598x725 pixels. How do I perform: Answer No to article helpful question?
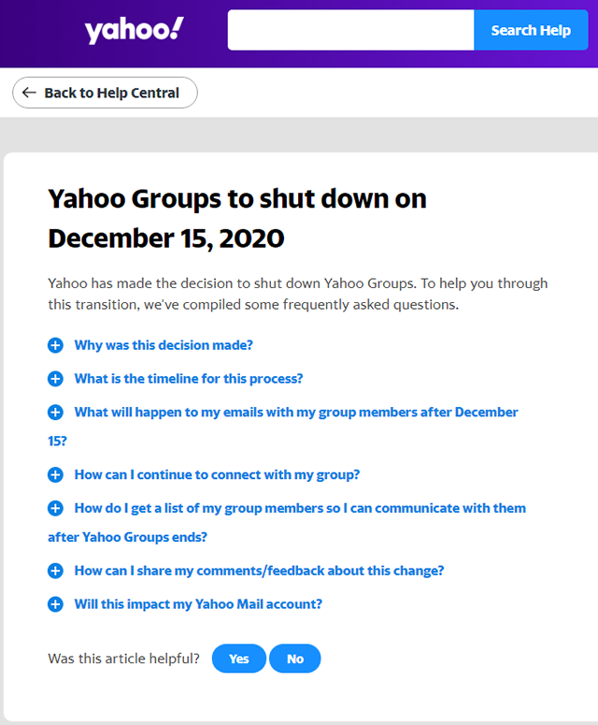[x=295, y=659]
